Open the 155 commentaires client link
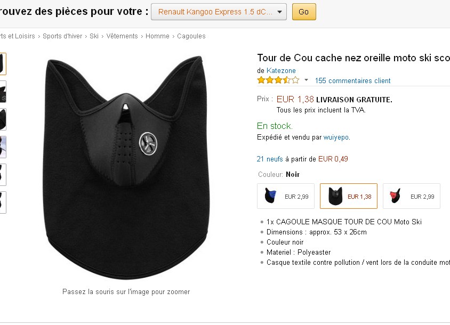450x325 pixels. (x=352, y=81)
